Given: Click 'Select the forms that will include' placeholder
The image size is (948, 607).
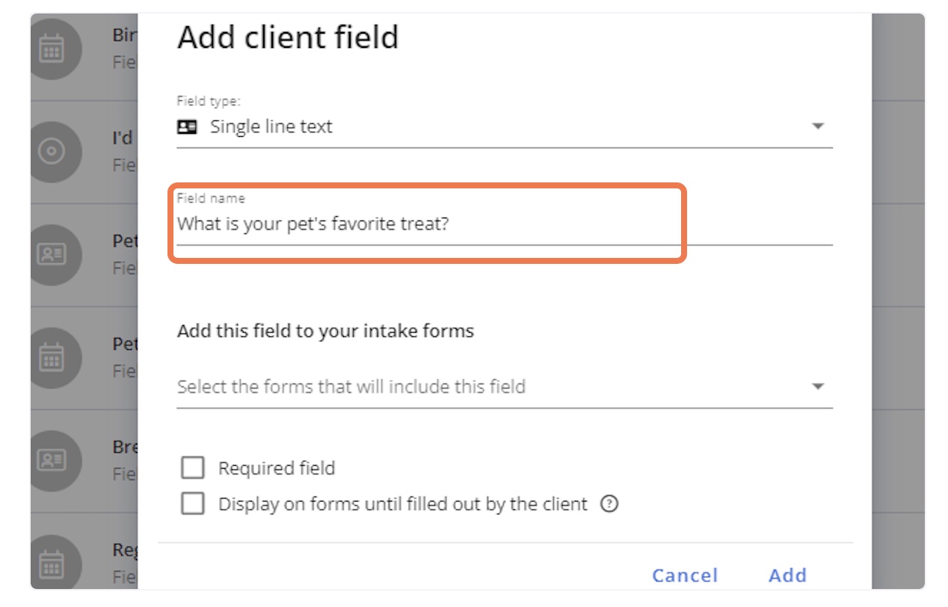Looking at the screenshot, I should [351, 386].
